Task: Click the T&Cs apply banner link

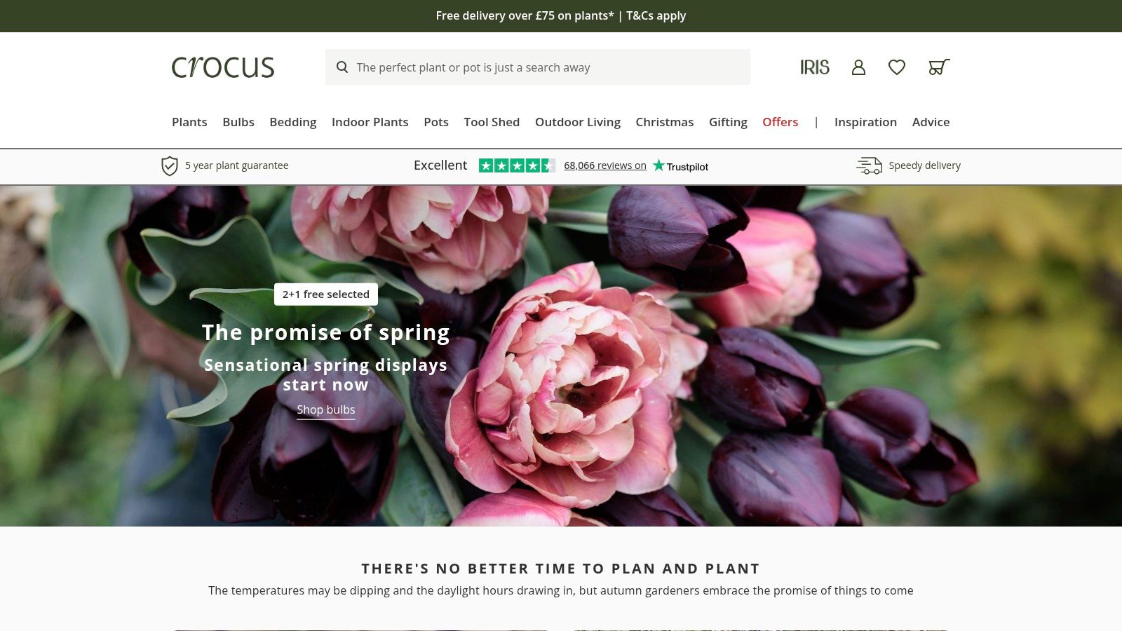Action: click(656, 15)
